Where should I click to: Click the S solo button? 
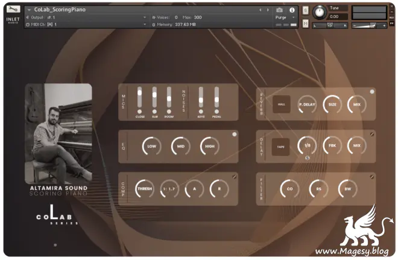click(x=305, y=10)
